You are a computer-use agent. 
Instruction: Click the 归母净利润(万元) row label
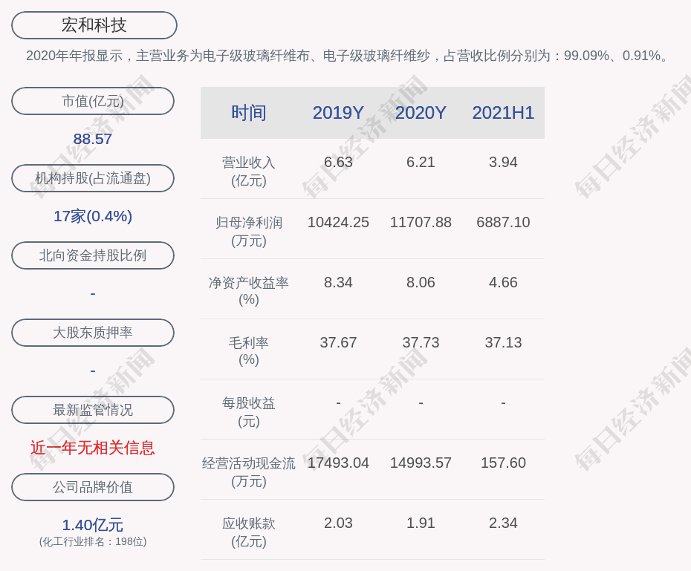point(248,231)
